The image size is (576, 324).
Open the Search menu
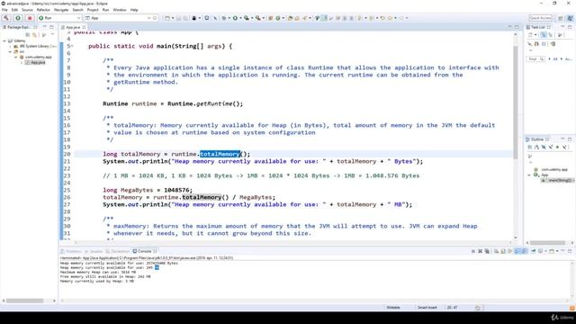77,10
